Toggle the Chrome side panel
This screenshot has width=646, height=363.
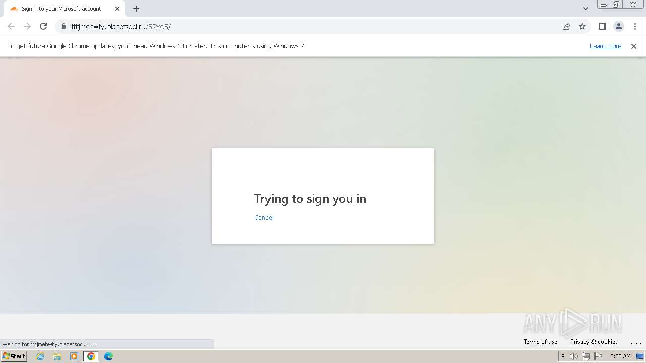602,26
